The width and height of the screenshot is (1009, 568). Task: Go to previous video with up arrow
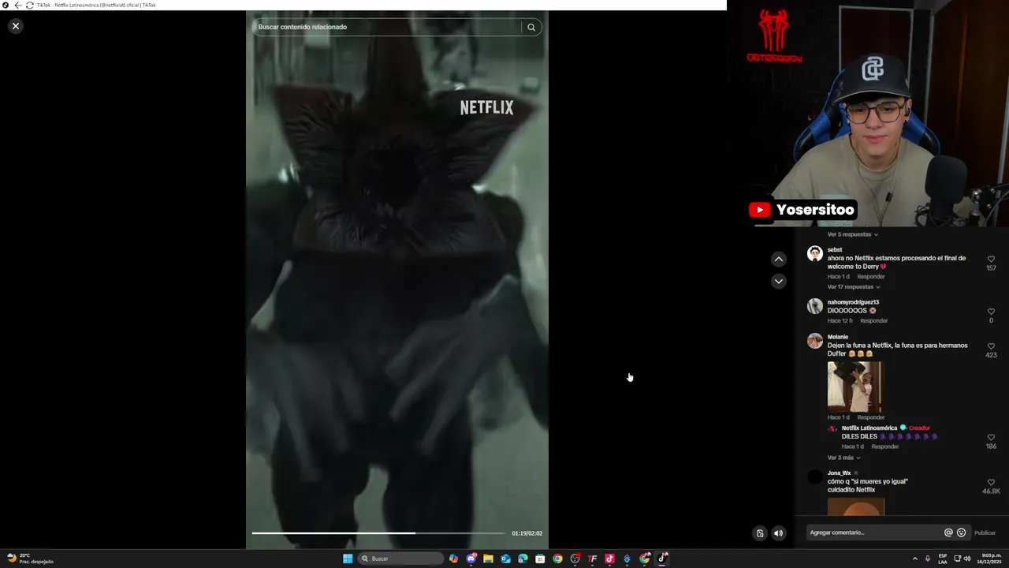point(778,259)
